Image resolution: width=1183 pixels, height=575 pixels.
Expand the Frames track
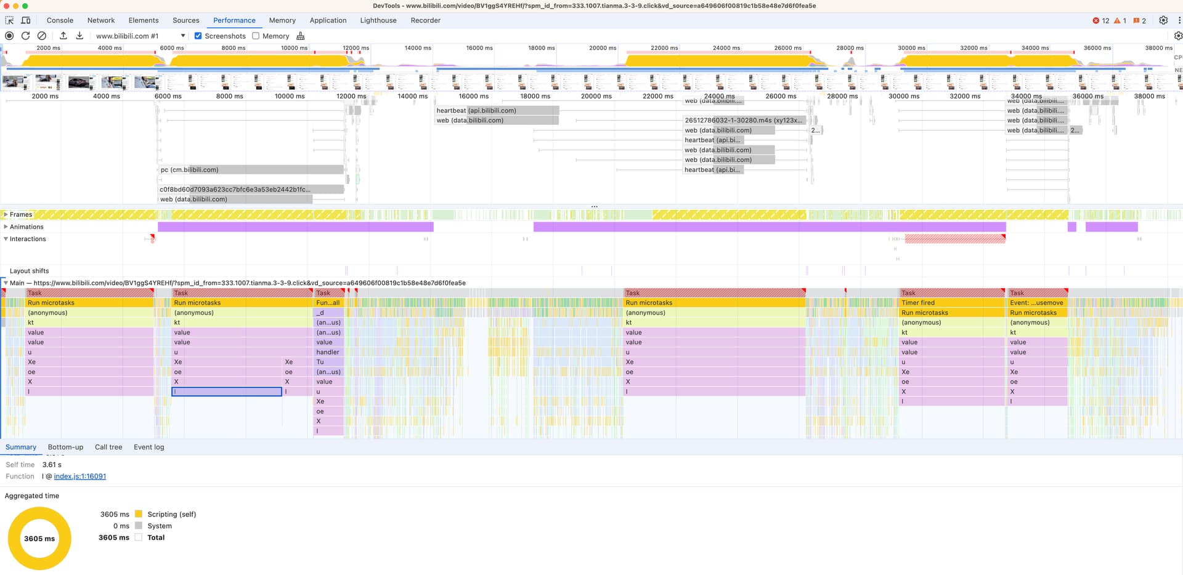(6, 214)
